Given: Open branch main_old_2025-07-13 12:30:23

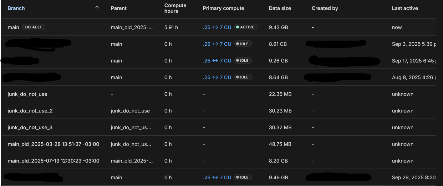Looking at the screenshot, I should point(54,161).
